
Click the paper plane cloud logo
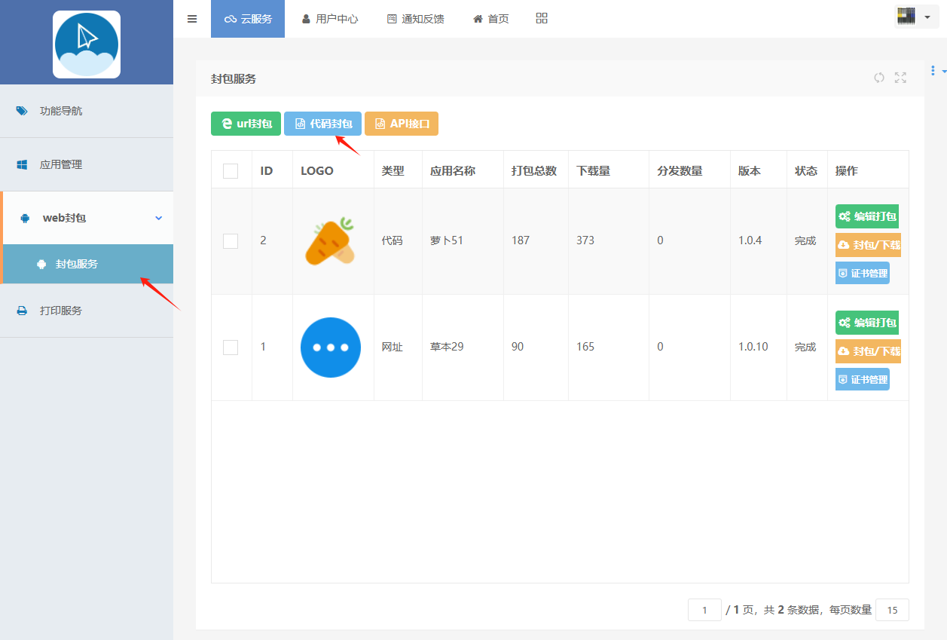87,44
